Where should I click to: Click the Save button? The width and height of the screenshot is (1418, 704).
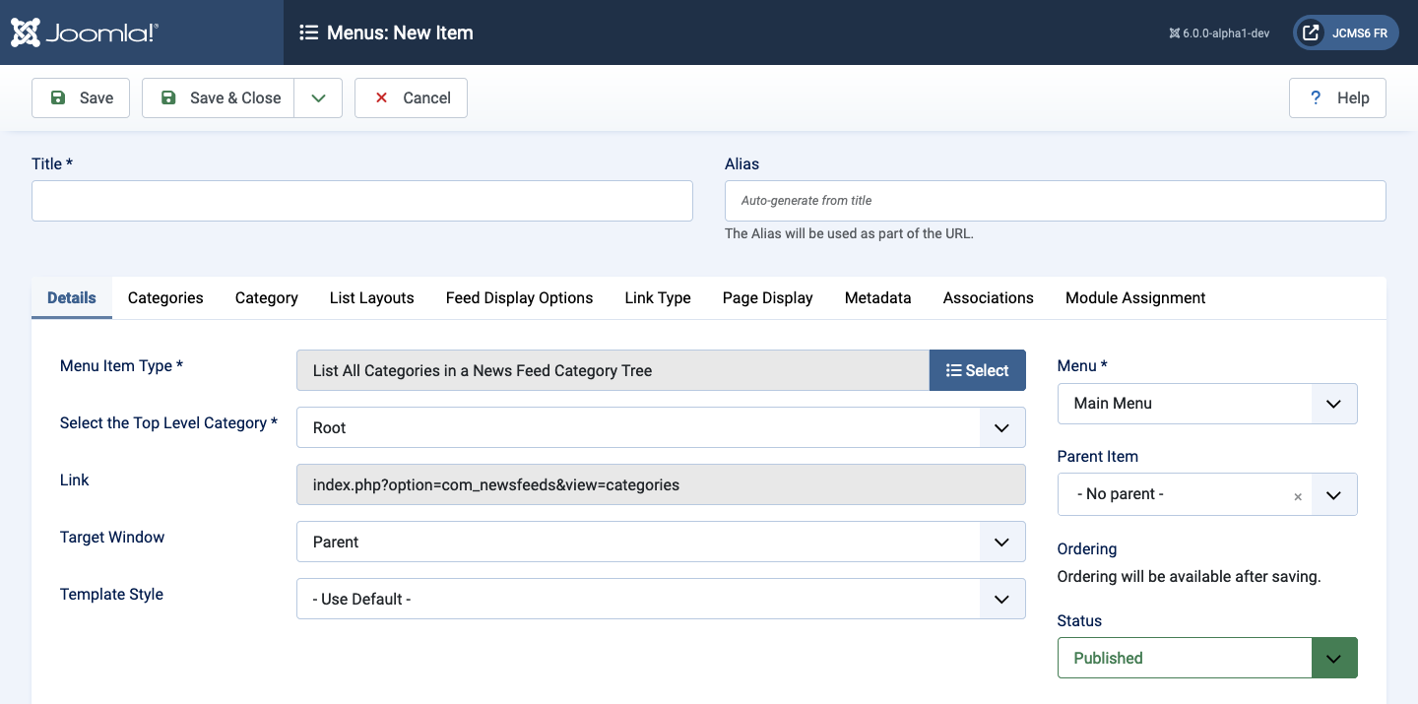(81, 97)
